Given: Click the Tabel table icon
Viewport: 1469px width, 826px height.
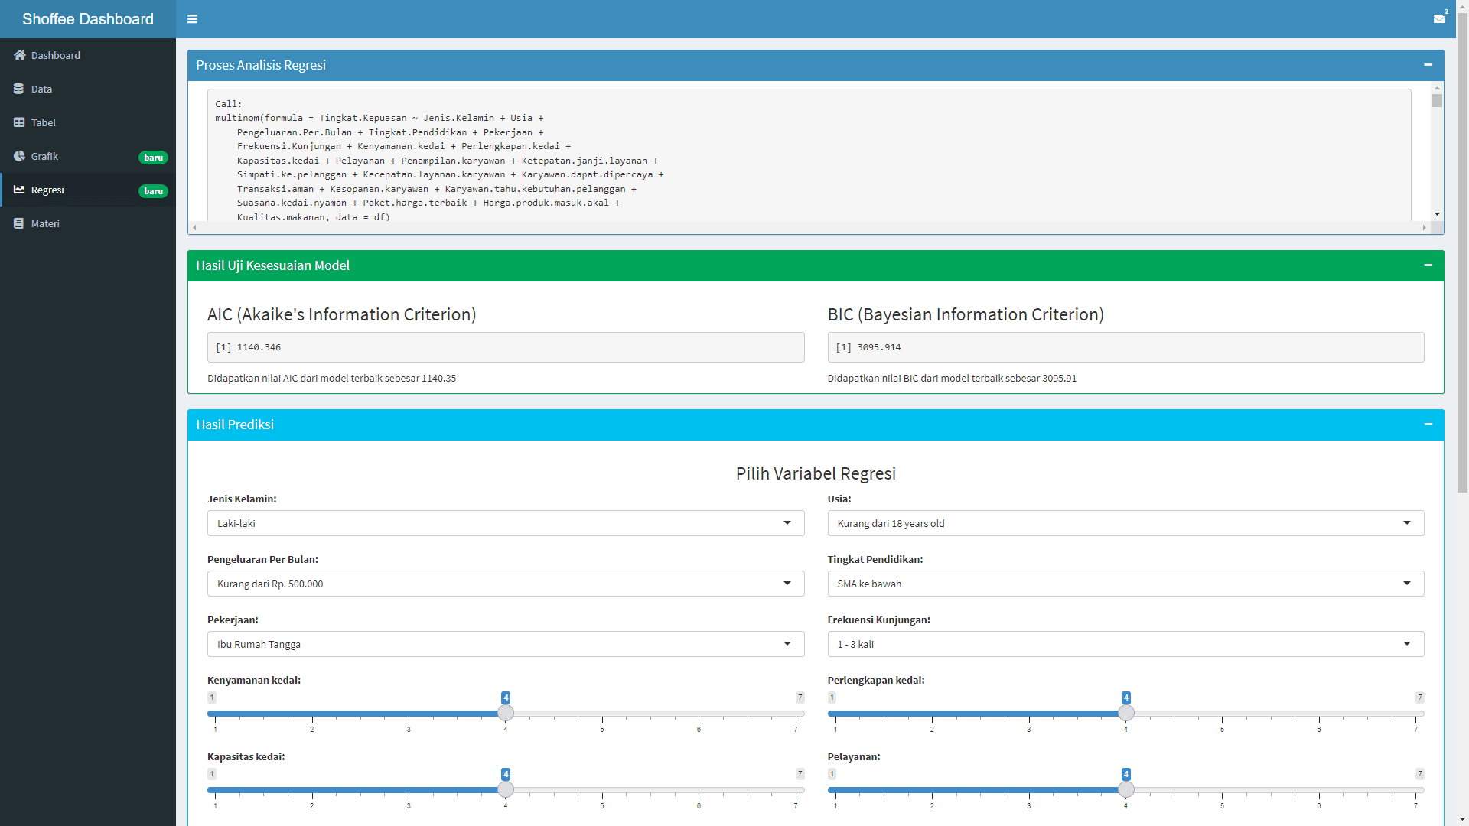Looking at the screenshot, I should pyautogui.click(x=19, y=122).
